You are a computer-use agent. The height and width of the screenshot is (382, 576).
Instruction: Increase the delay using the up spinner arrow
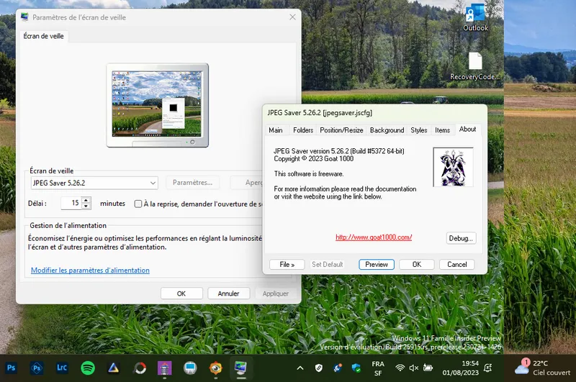(x=86, y=200)
